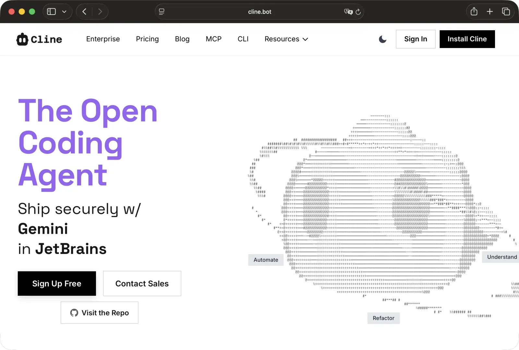Click the Install Cline button
The height and width of the screenshot is (350, 519).
(x=467, y=39)
